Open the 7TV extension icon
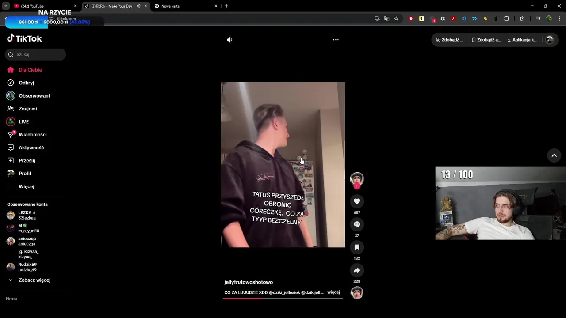Screen dimensions: 566x318 pos(474,19)
